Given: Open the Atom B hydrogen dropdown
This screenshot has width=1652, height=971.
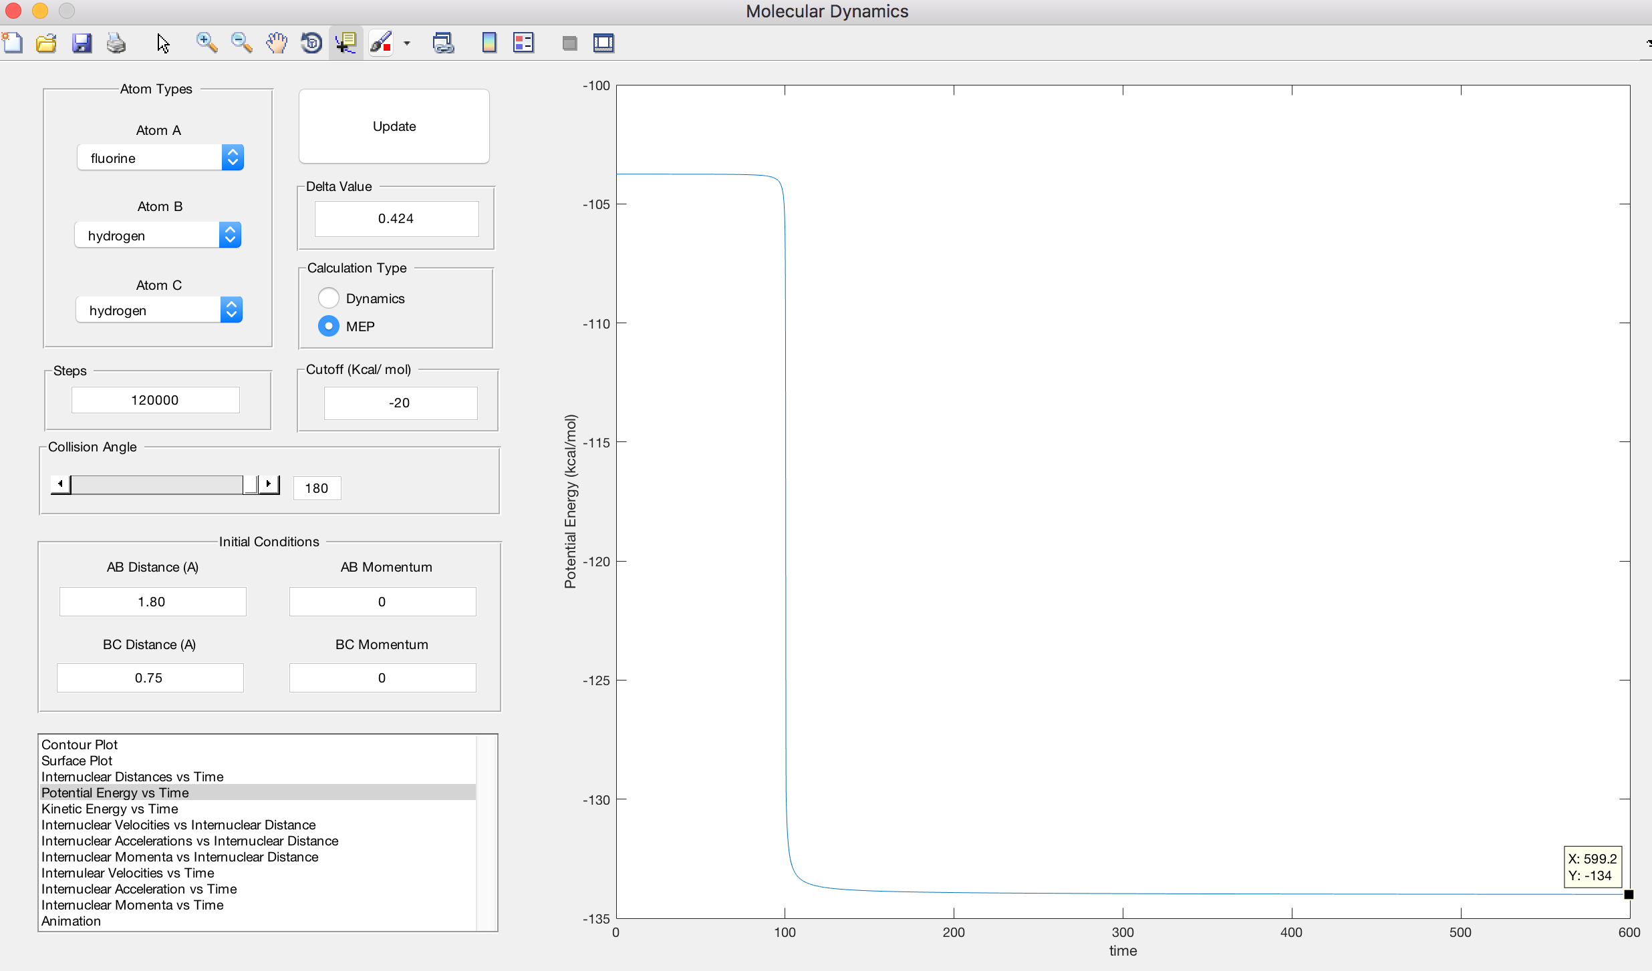Looking at the screenshot, I should (x=158, y=235).
